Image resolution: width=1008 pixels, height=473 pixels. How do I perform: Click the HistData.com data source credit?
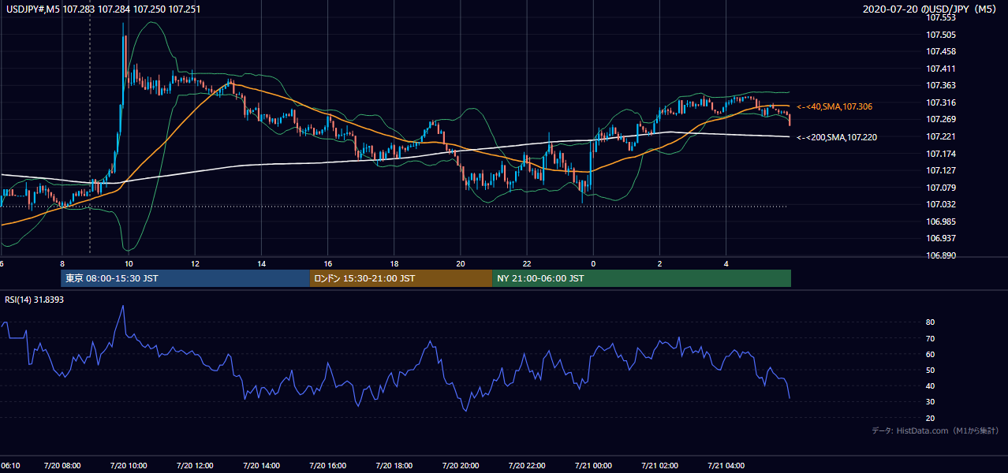coord(935,430)
